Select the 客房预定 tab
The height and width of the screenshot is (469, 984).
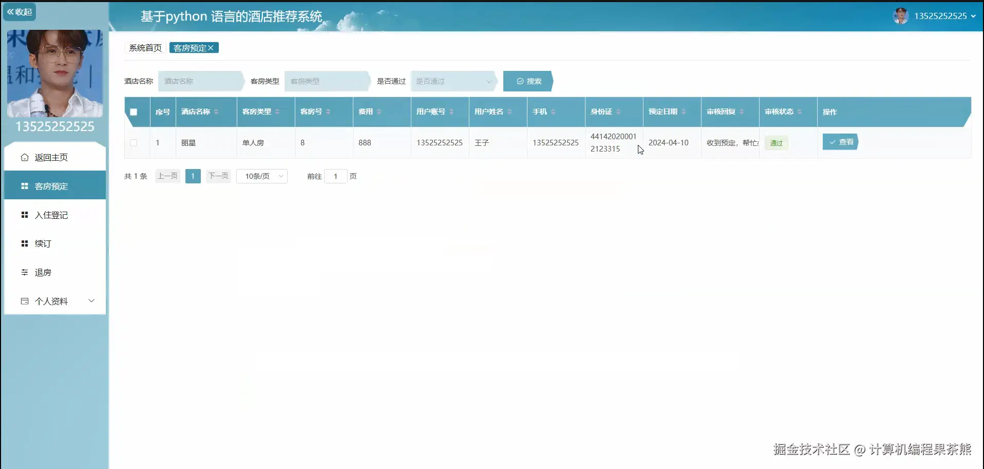190,48
